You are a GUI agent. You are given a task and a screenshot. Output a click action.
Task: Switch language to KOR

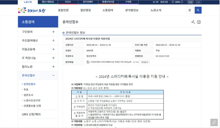coord(191,2)
